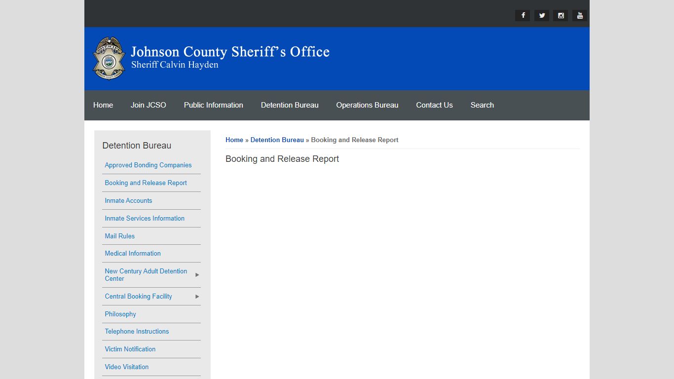
Task: Open the Public Information menu
Action: click(214, 105)
